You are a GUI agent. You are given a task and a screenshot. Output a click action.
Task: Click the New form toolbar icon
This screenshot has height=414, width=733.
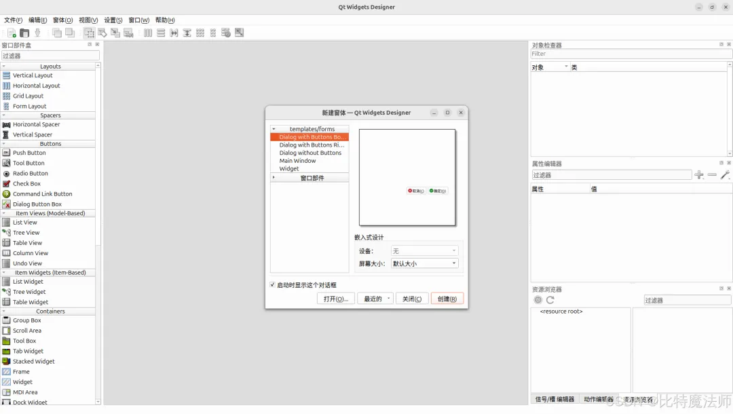[12, 33]
